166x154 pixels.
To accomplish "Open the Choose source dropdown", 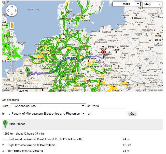I will click(48, 106).
